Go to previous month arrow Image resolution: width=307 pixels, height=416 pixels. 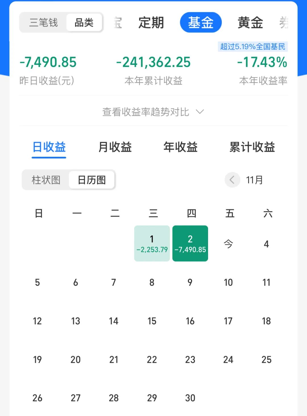232,180
